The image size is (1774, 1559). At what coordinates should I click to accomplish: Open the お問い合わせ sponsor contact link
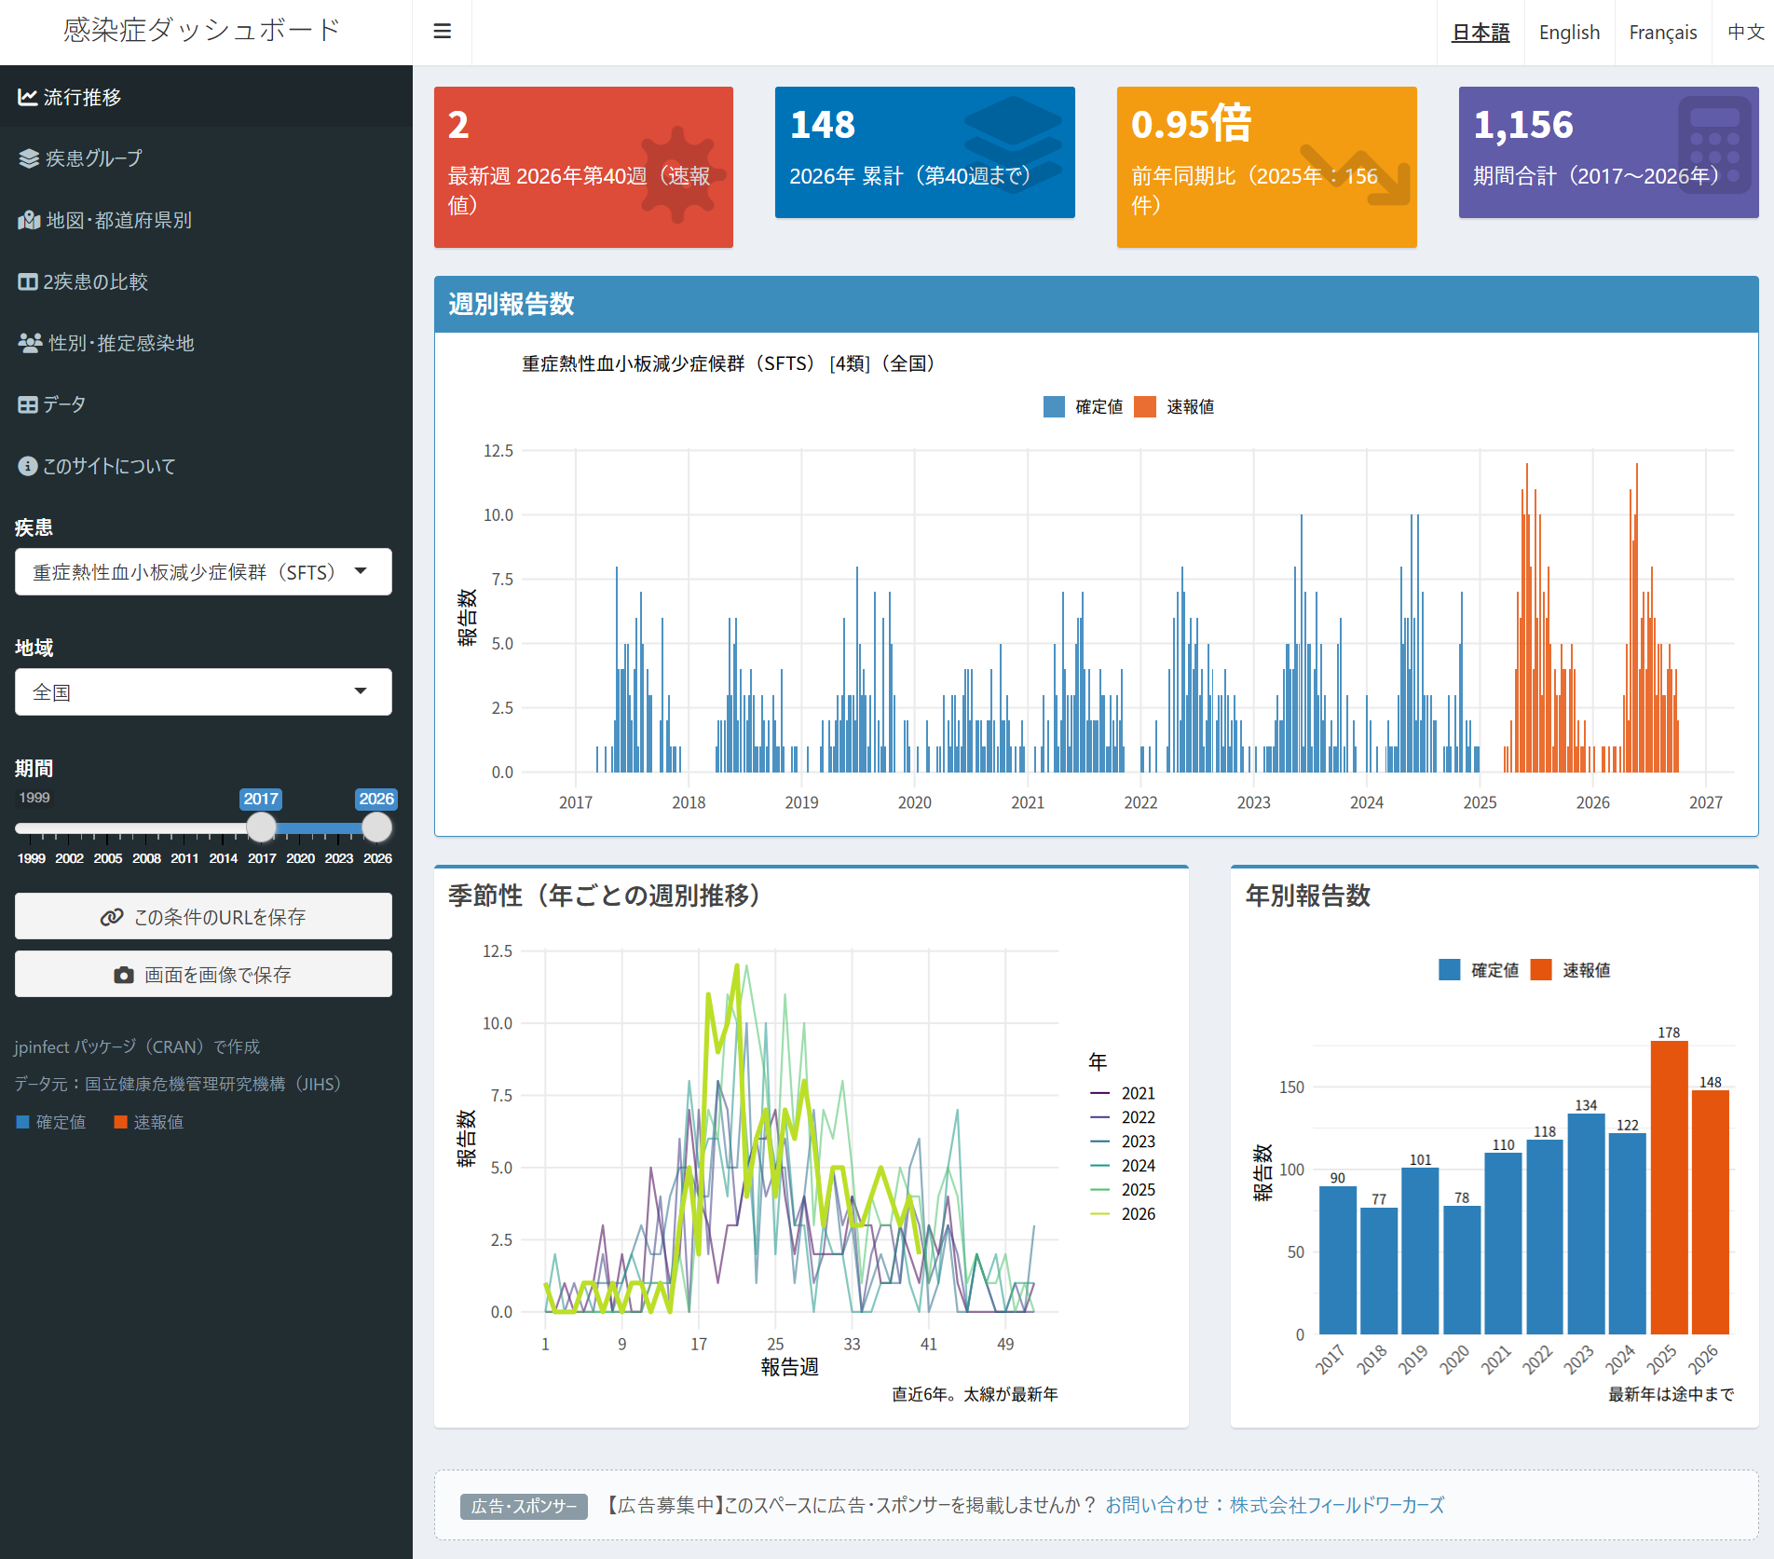tap(1275, 1505)
